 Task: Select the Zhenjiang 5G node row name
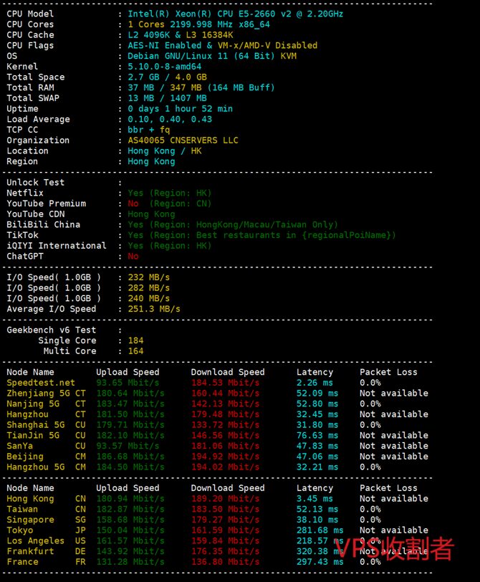[36, 393]
